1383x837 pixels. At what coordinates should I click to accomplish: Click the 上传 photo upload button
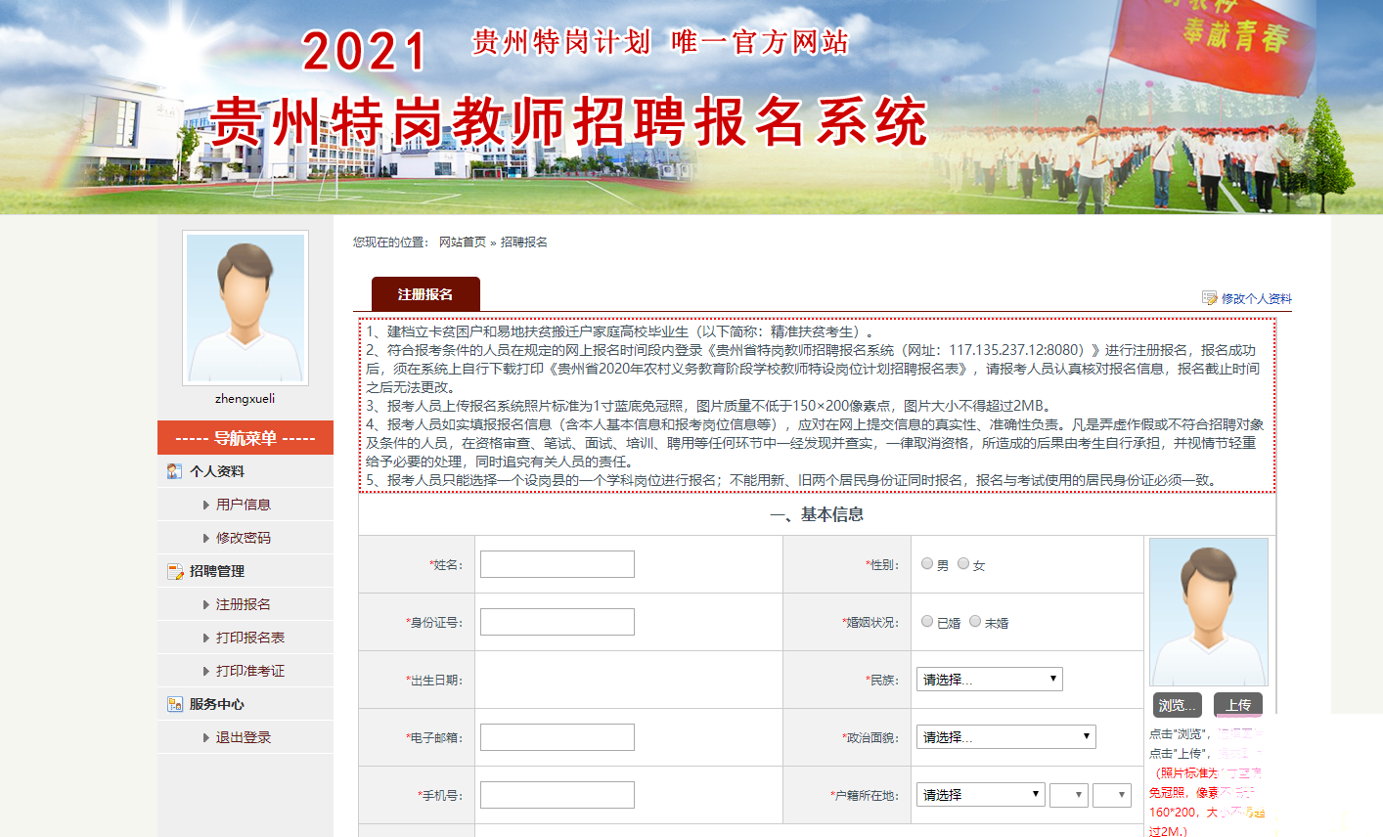tap(1238, 705)
